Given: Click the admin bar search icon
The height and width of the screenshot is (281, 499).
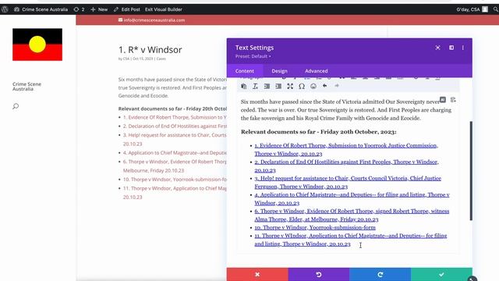Looking at the screenshot, I should pos(496,9).
